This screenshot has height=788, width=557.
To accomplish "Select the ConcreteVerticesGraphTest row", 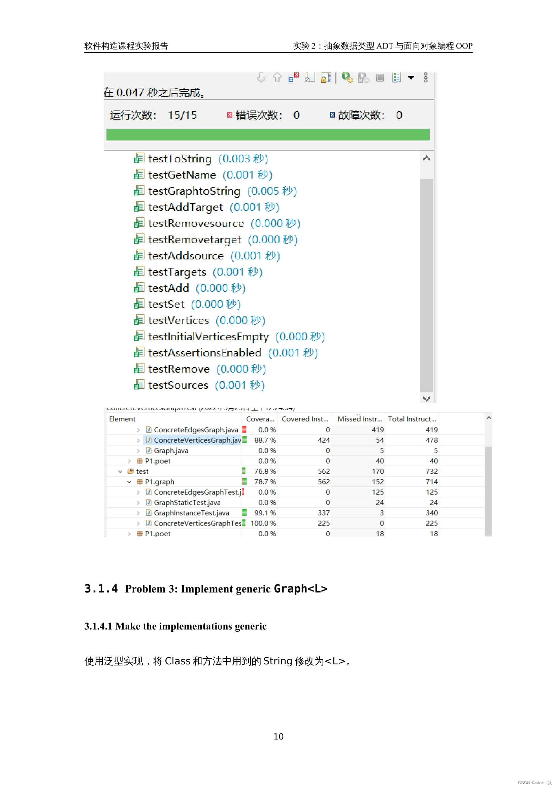I will pyautogui.click(x=295, y=523).
